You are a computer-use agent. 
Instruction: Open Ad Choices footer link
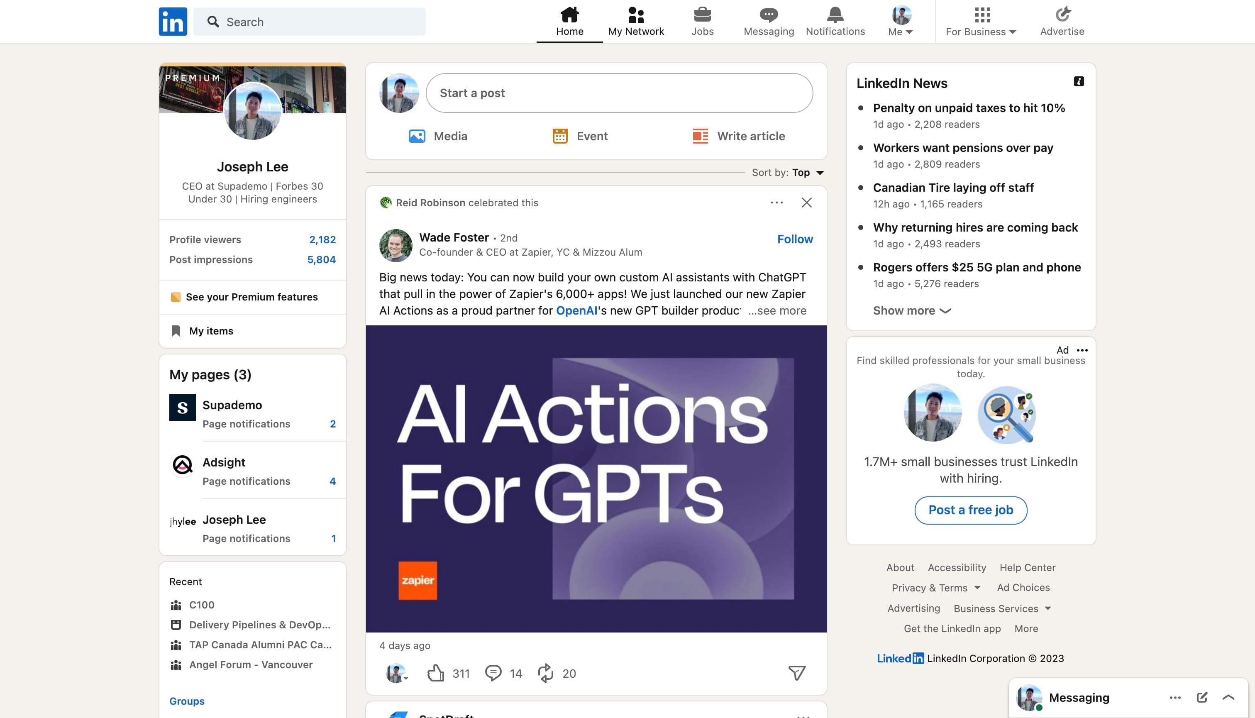coord(1023,588)
